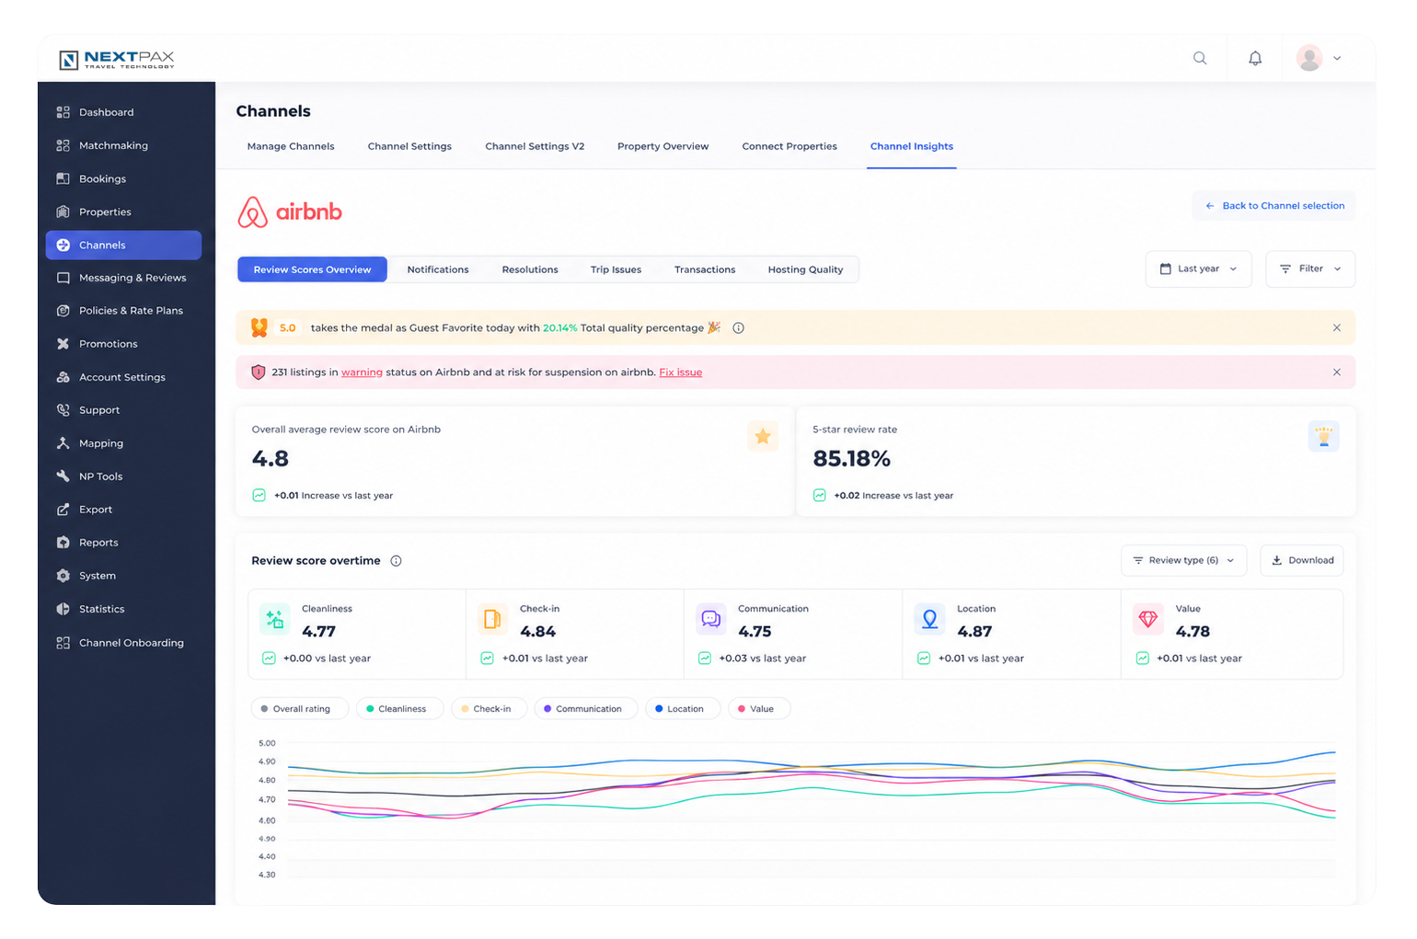Open Support in the sidebar
Image resolution: width=1417 pixels, height=939 pixels.
(x=123, y=410)
